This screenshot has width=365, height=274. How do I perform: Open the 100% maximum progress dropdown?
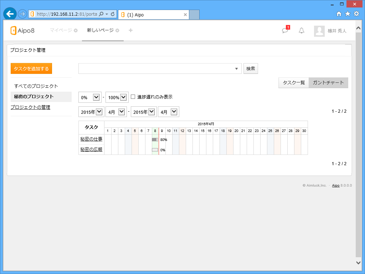coord(117,97)
